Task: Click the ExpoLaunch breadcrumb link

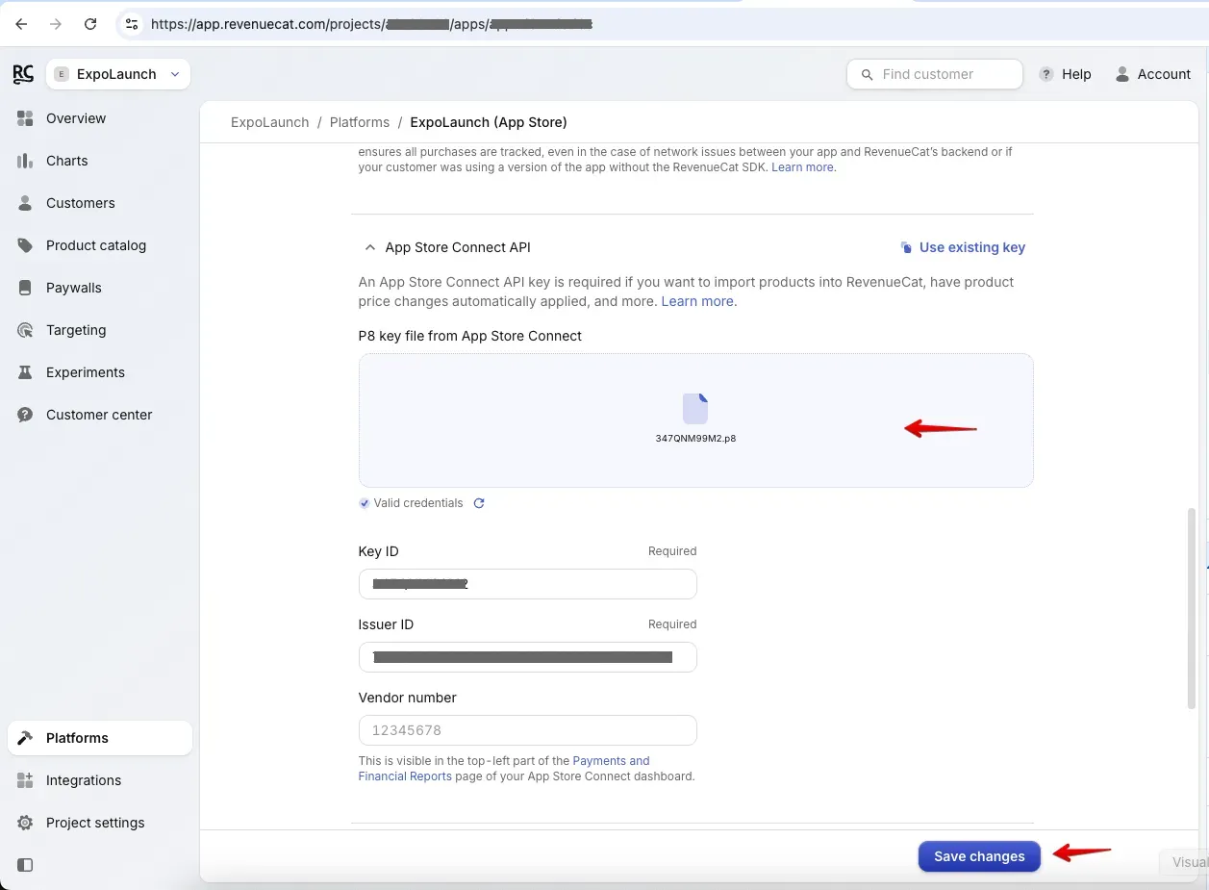Action: click(270, 122)
